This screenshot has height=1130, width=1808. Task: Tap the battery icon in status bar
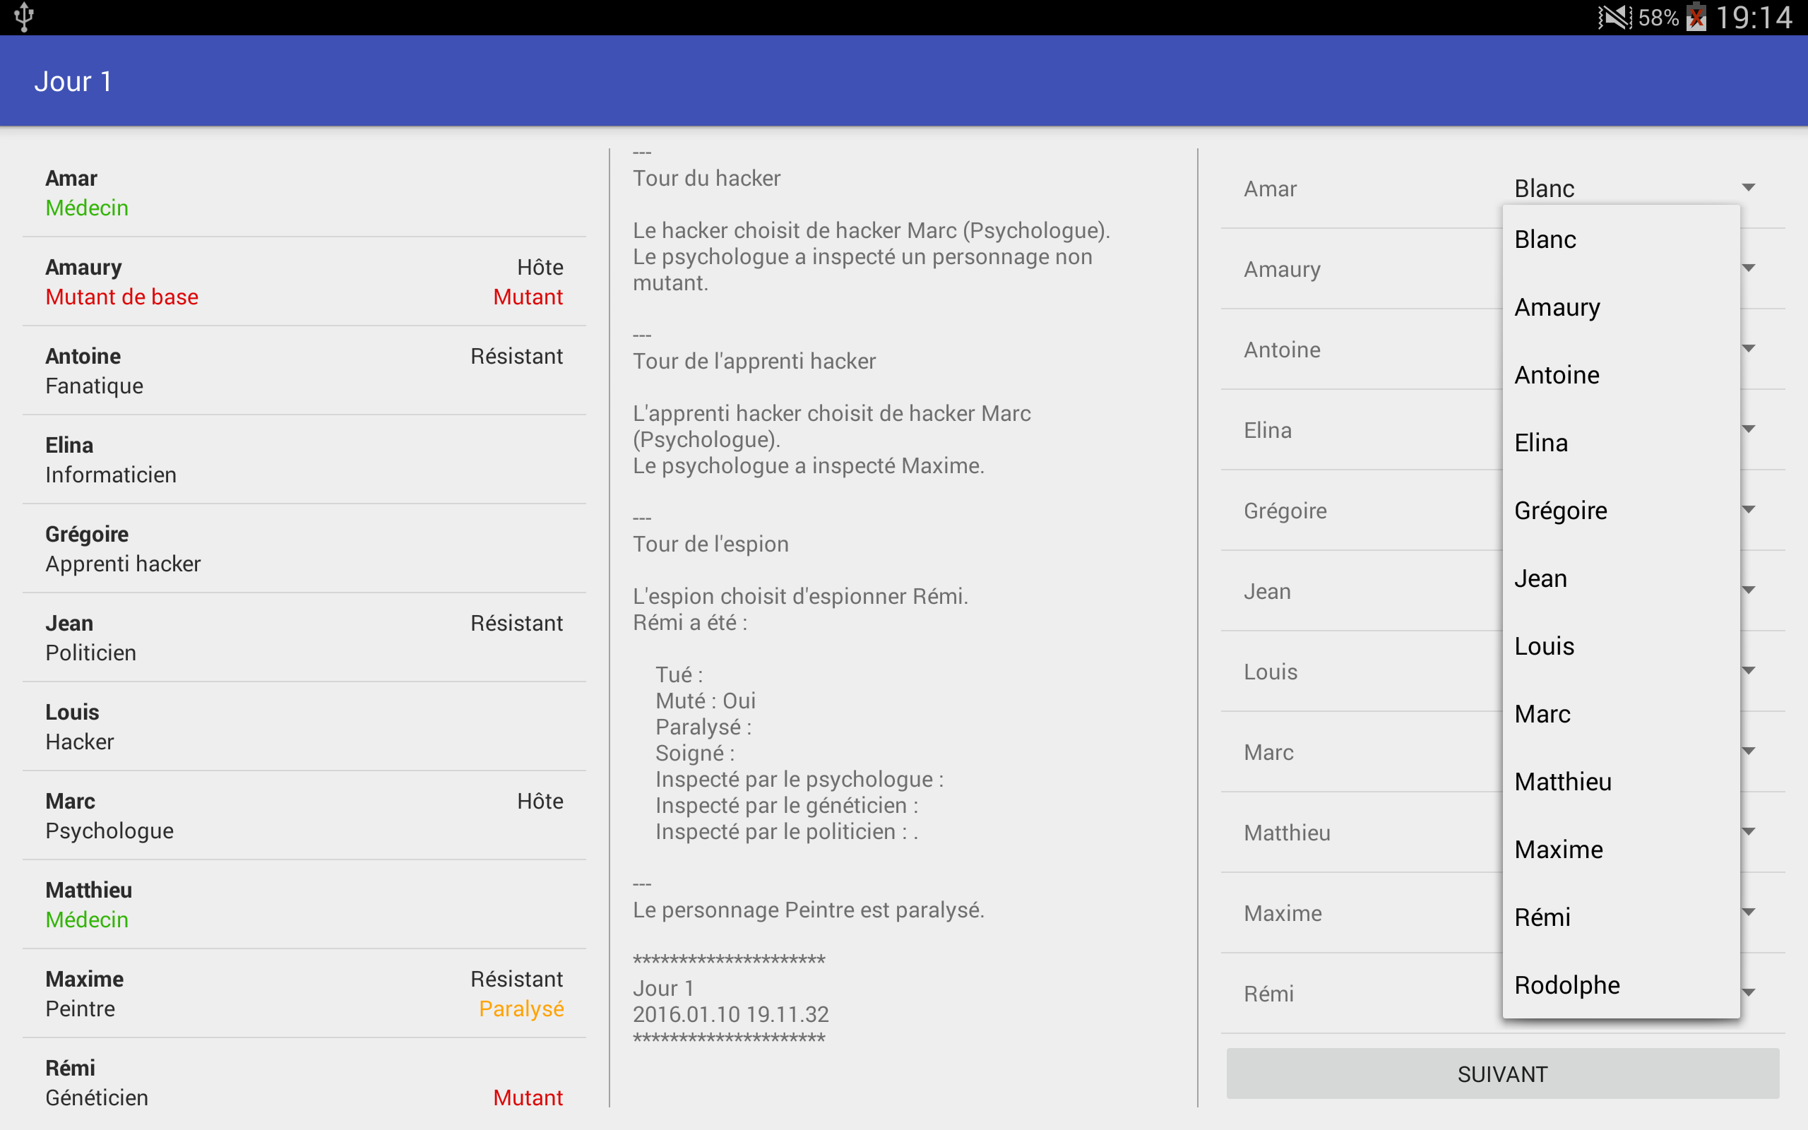pos(1696,16)
